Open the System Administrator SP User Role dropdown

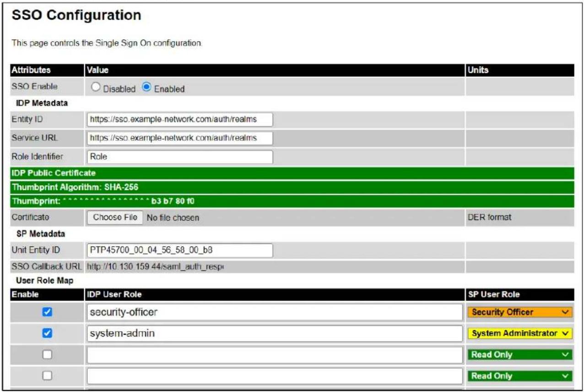coord(519,333)
